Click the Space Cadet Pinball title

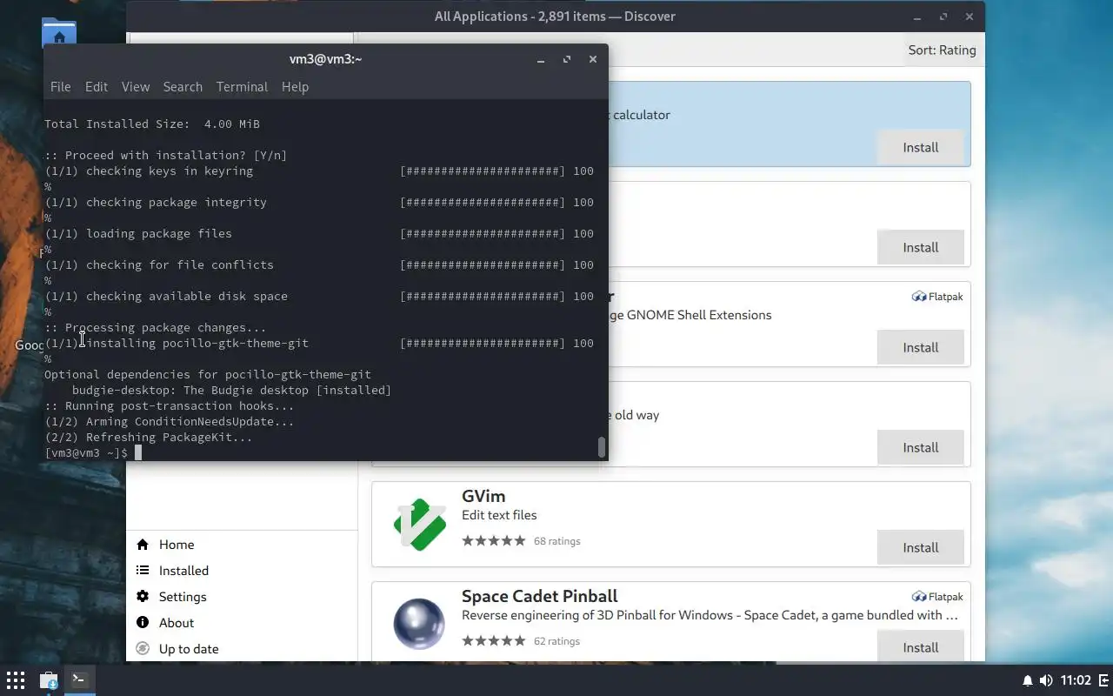[x=539, y=596]
